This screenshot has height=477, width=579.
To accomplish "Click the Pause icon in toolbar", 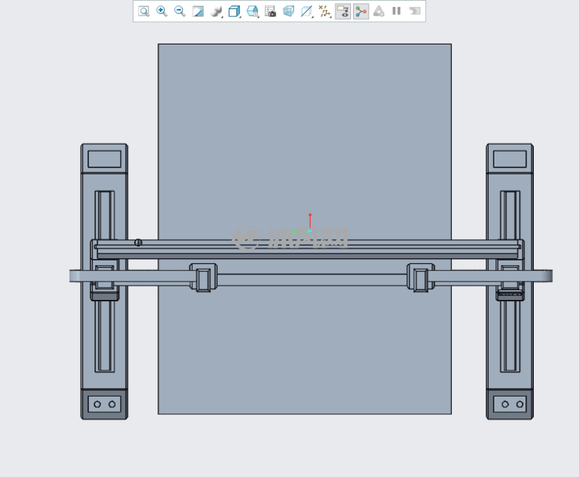I will coord(397,11).
